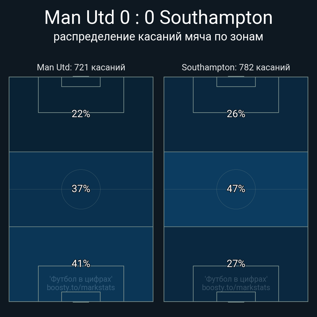Select the Man Utd: 721 касаний heading
This screenshot has width=317, height=317.
pyautogui.click(x=81, y=67)
